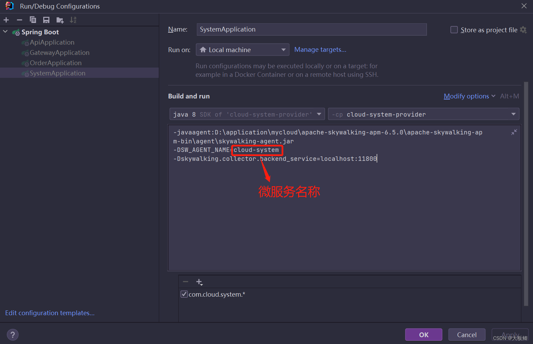
Task: Click the Manage targets link
Action: 320,49
